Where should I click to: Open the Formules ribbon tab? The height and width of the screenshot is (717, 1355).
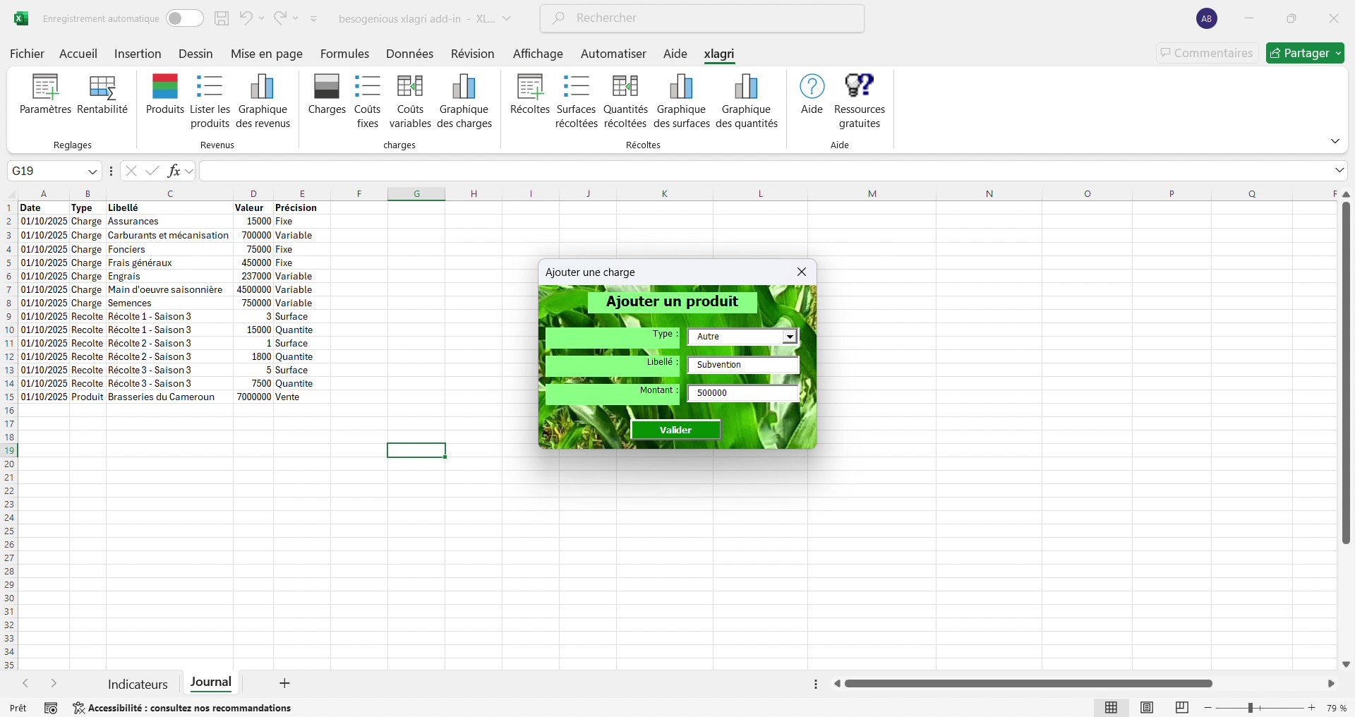pos(344,54)
